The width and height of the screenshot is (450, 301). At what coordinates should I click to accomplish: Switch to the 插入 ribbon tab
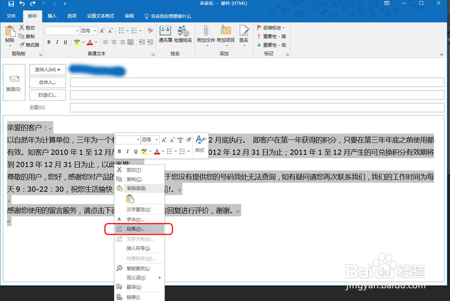pyautogui.click(x=51, y=16)
